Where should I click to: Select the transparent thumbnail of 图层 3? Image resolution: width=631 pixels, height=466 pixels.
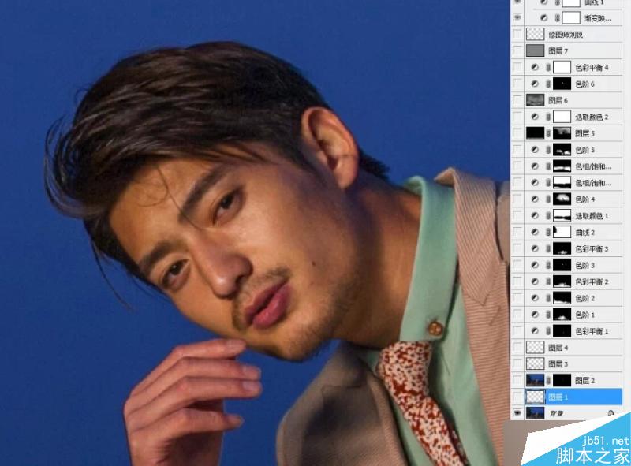(x=535, y=363)
